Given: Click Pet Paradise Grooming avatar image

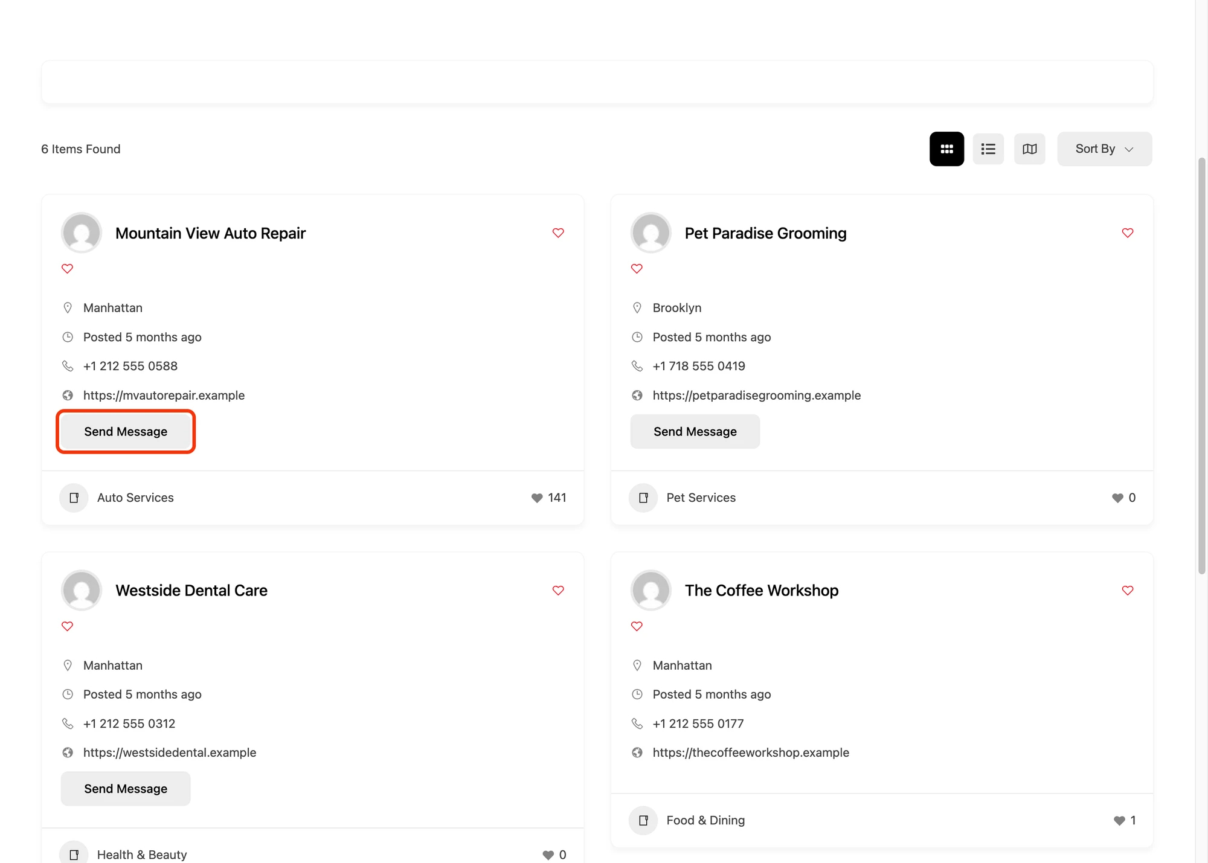Looking at the screenshot, I should pos(651,233).
